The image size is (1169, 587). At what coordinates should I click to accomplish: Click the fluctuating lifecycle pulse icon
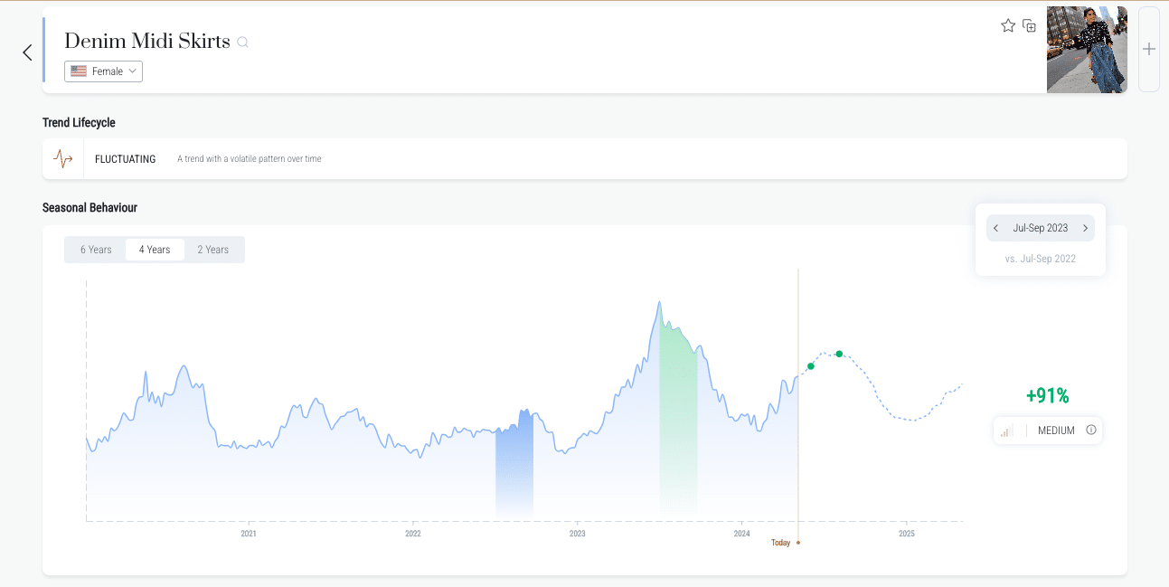coord(63,159)
